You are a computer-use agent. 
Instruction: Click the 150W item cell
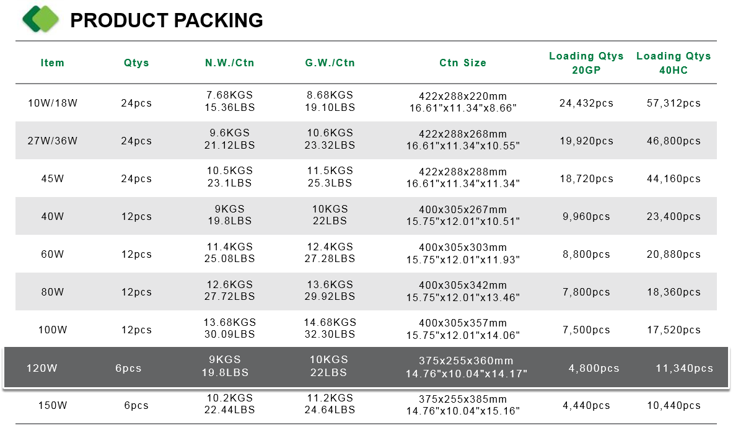pyautogui.click(x=52, y=405)
